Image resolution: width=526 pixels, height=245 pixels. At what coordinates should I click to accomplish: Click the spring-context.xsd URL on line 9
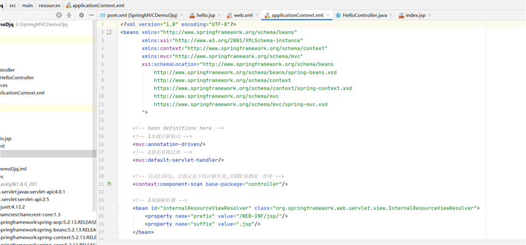coord(253,88)
